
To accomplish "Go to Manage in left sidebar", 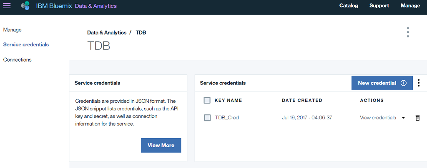I will [12, 30].
